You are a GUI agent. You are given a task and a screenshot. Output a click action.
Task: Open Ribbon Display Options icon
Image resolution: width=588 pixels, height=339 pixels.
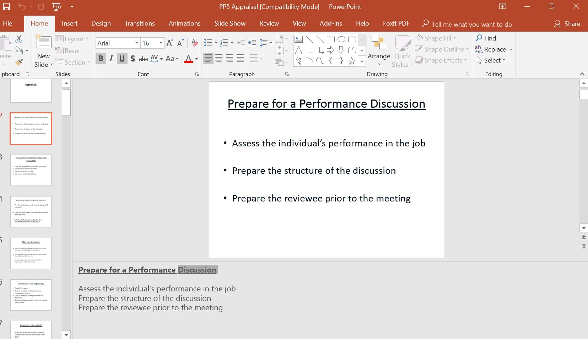(502, 6)
